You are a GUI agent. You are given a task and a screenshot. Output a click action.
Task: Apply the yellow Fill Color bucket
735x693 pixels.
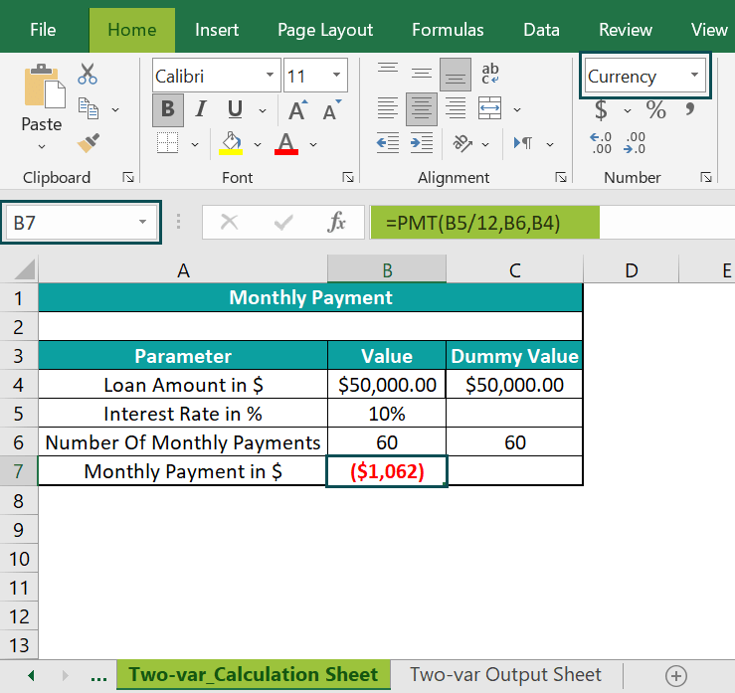(231, 143)
